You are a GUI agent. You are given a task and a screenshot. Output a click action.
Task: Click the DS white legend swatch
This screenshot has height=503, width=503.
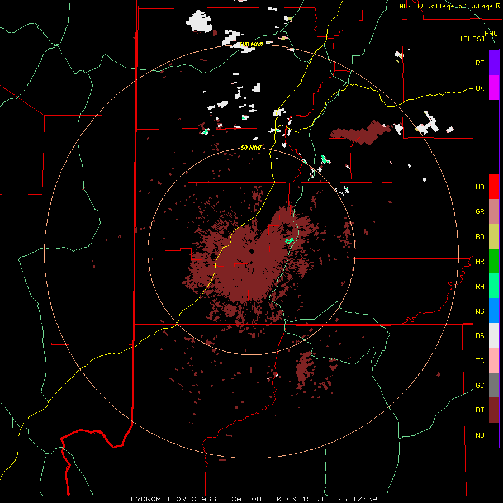(493, 335)
